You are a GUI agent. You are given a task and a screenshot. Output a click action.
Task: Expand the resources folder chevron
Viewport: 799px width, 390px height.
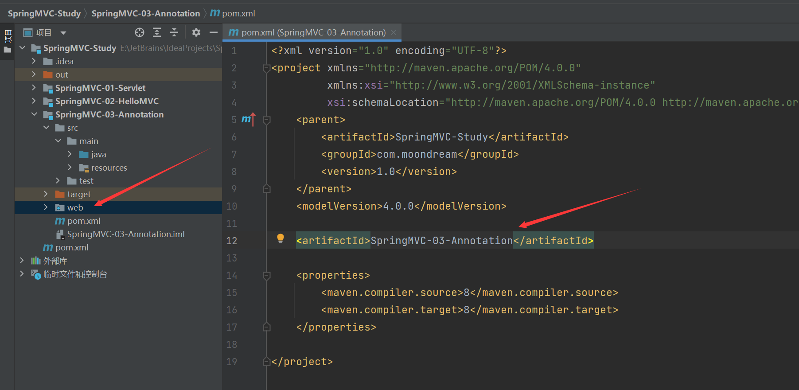click(70, 167)
